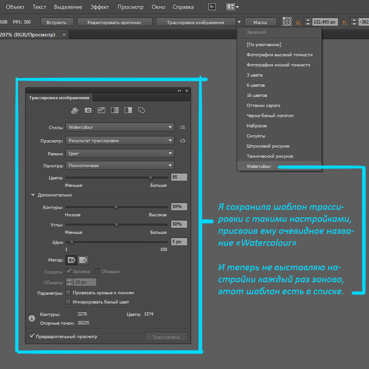Open the Палитра dropdown set to Полнотоновая
This screenshot has height=369, width=369.
coord(120,166)
